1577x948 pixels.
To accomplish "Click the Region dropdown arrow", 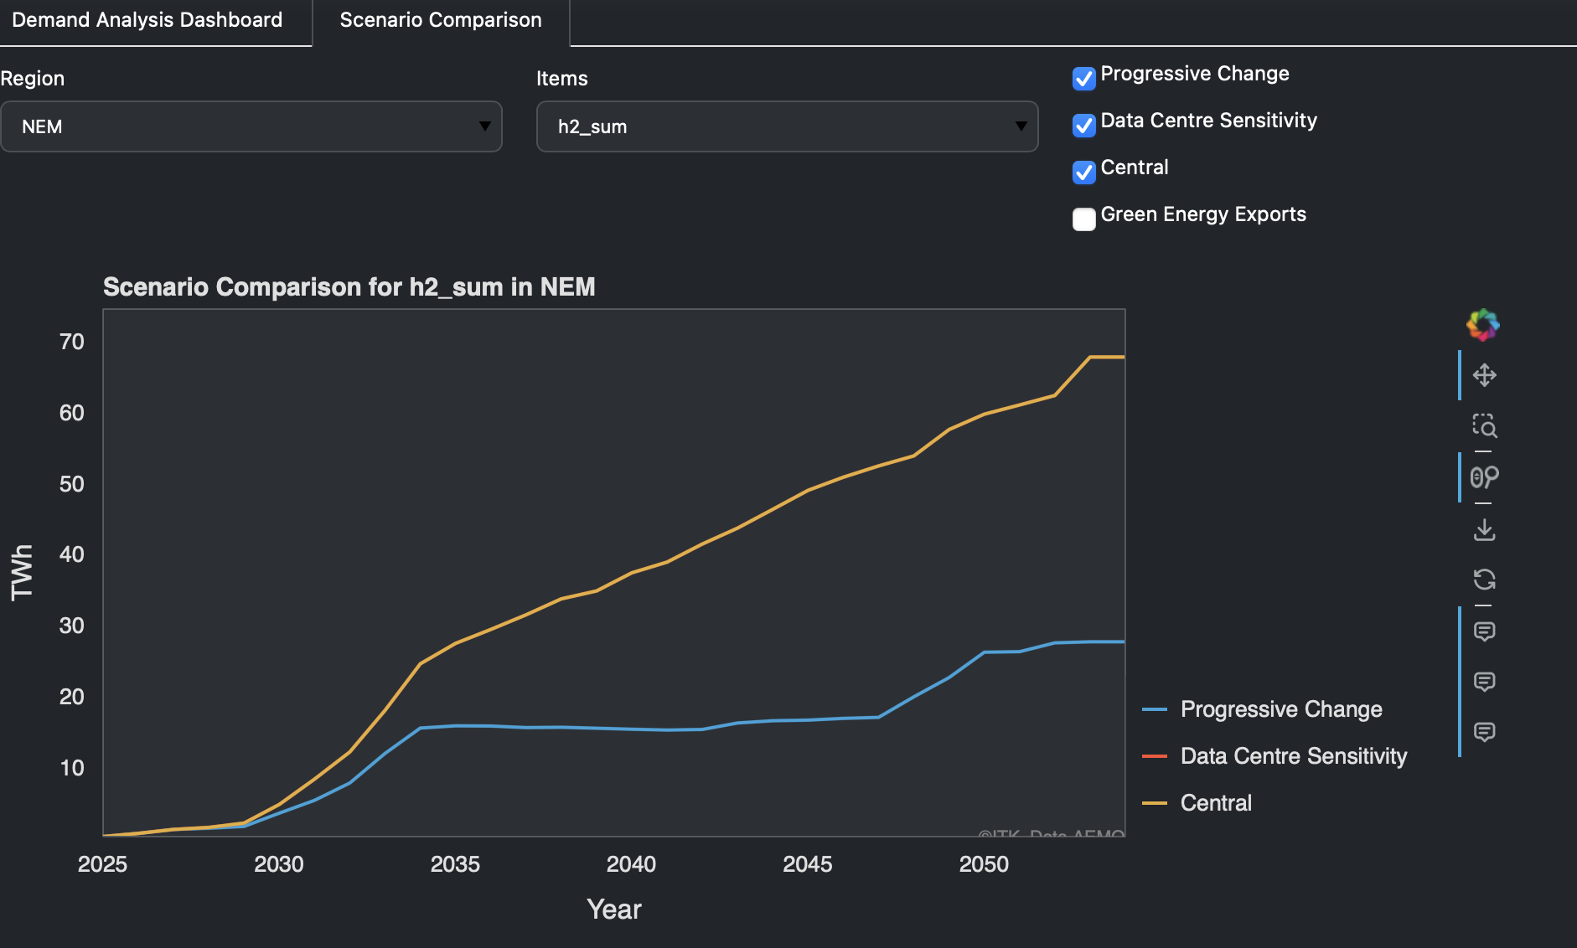I will click(486, 126).
